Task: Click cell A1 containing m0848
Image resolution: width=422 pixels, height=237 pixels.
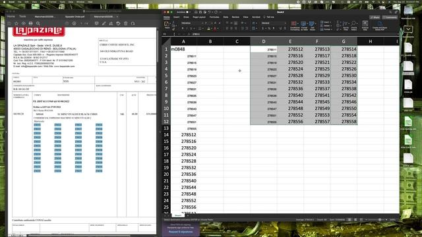Action: [x=183, y=49]
